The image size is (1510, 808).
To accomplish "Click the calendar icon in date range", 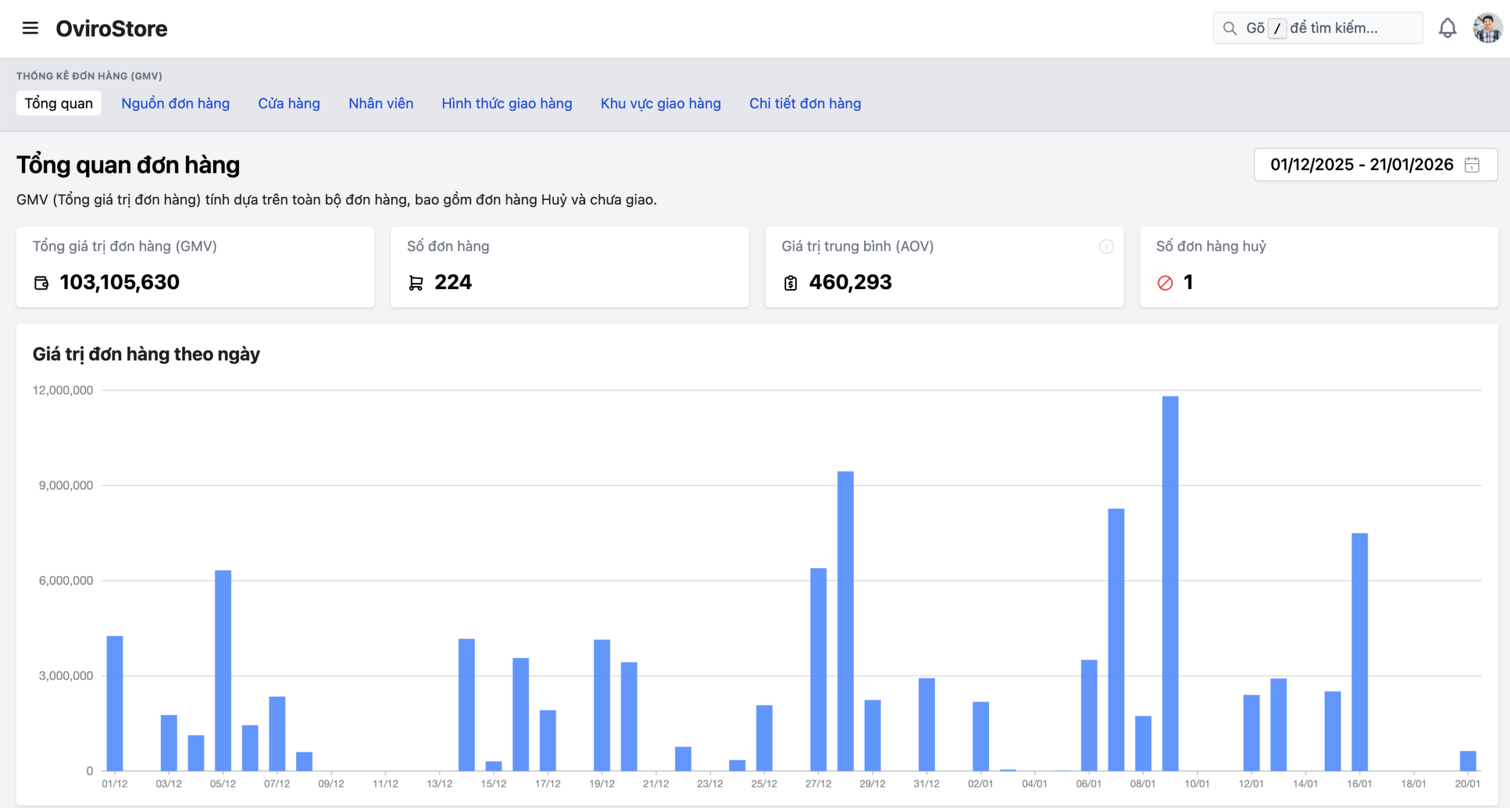I will (1472, 165).
